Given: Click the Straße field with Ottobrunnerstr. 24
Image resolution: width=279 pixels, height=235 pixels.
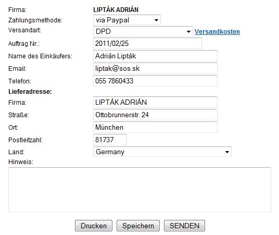Looking at the screenshot, I should [x=155, y=115].
